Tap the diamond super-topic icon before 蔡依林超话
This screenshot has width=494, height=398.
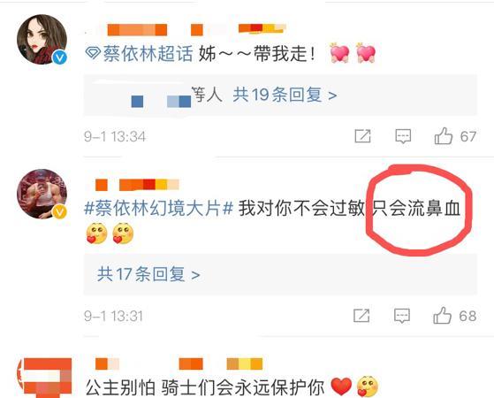click(93, 53)
